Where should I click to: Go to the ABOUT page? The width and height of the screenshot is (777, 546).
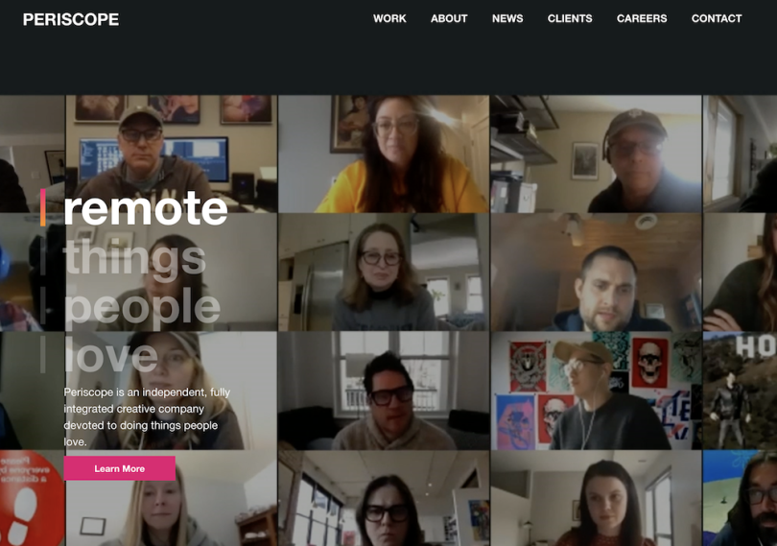pyautogui.click(x=449, y=18)
